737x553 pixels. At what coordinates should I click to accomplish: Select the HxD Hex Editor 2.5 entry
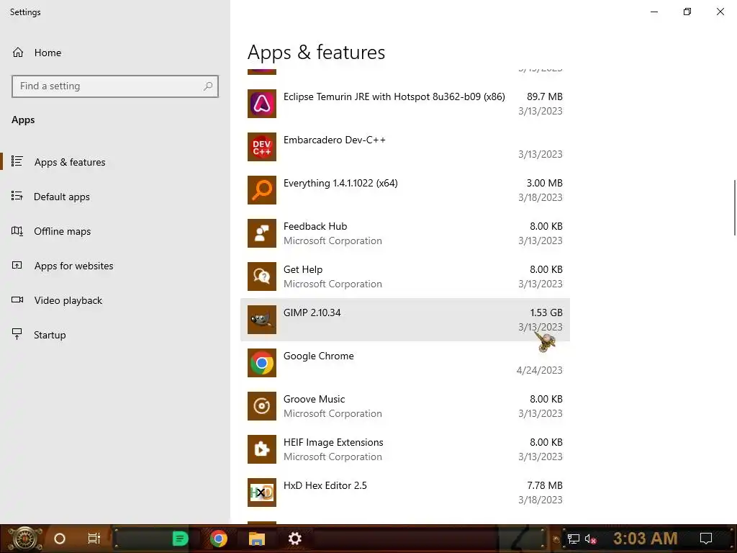tap(405, 493)
